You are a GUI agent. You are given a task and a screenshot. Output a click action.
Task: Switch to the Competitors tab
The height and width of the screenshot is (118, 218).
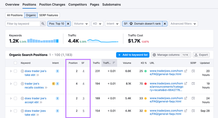tap(78, 5)
